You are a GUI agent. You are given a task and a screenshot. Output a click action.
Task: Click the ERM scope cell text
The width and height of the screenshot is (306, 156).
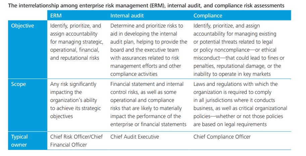[x=75, y=100]
